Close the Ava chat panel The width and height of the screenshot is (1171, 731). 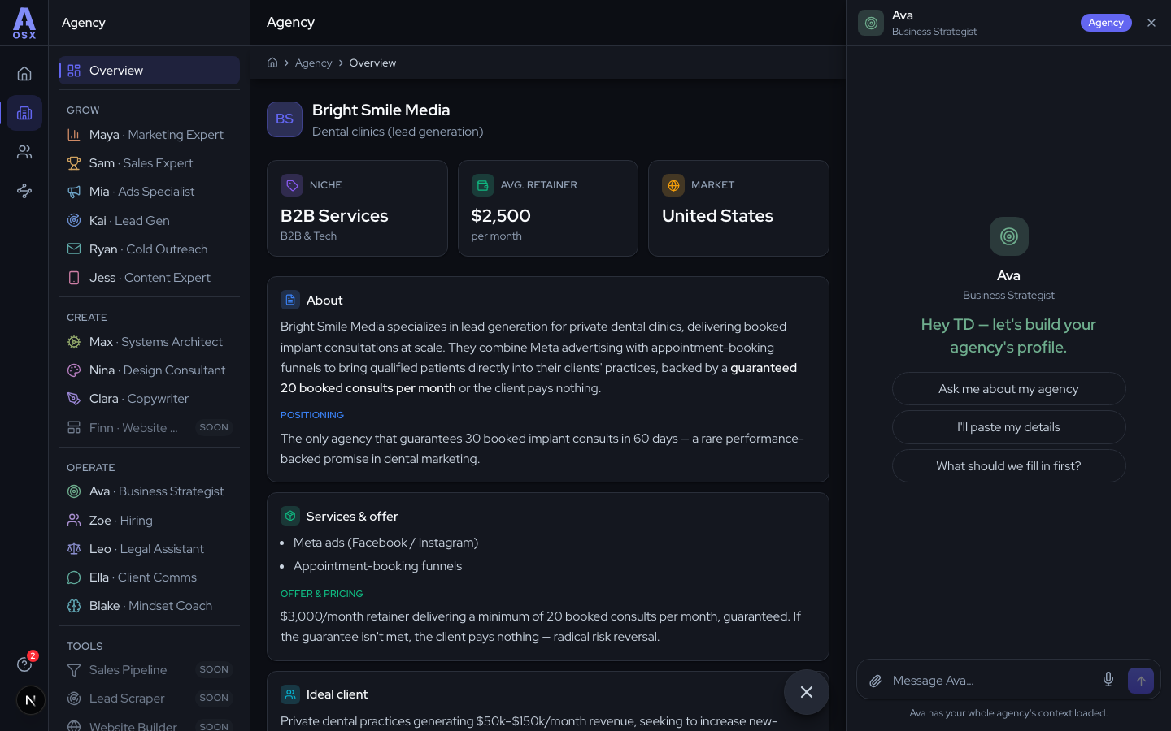(x=1151, y=23)
